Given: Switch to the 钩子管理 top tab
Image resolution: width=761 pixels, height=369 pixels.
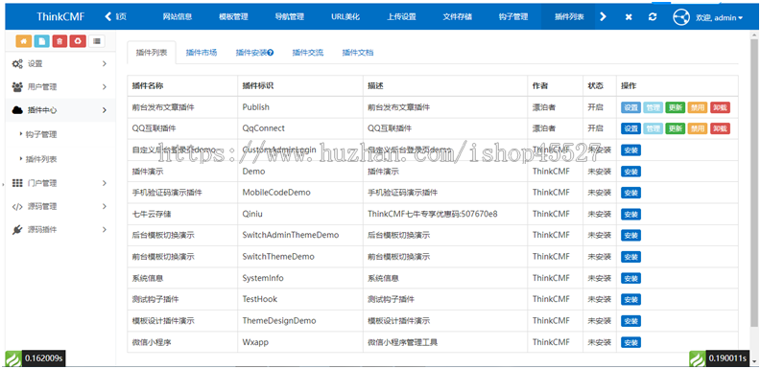Looking at the screenshot, I should (513, 17).
